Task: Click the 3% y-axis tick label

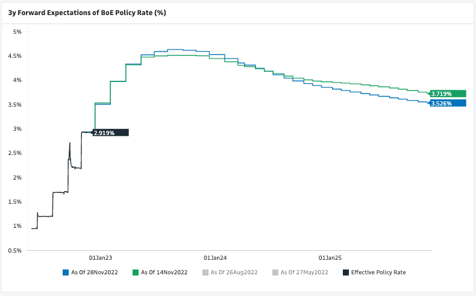Action: coord(17,128)
